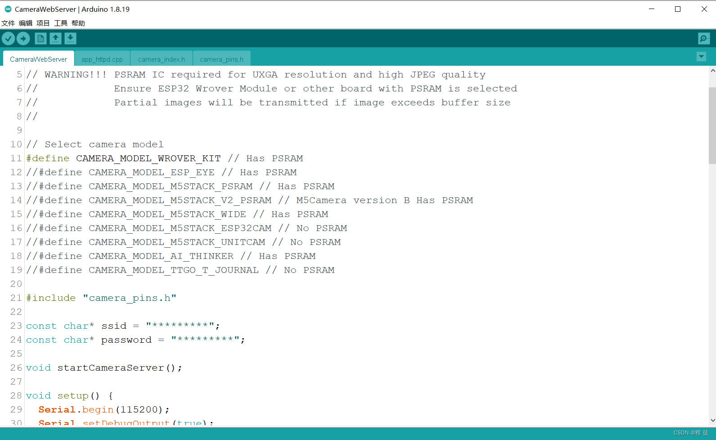716x440 pixels.
Task: Open the 项目 menu
Action: coord(43,23)
